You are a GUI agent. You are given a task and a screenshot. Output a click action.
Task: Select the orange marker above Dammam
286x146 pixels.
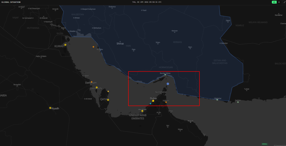(x=92, y=82)
